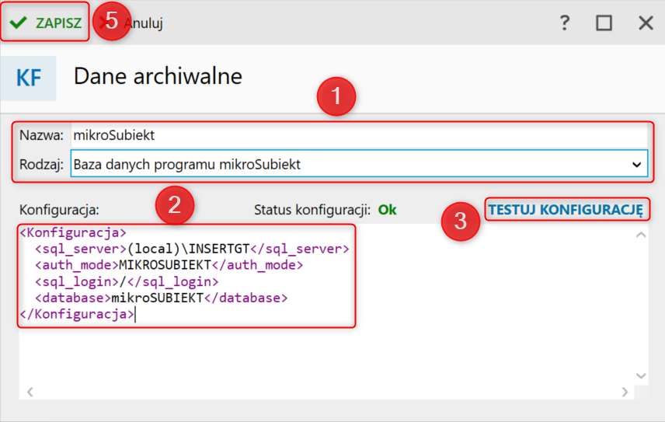Click the editor scroll down arrow
Image resolution: width=665 pixels, height=422 pixels.
(x=641, y=376)
